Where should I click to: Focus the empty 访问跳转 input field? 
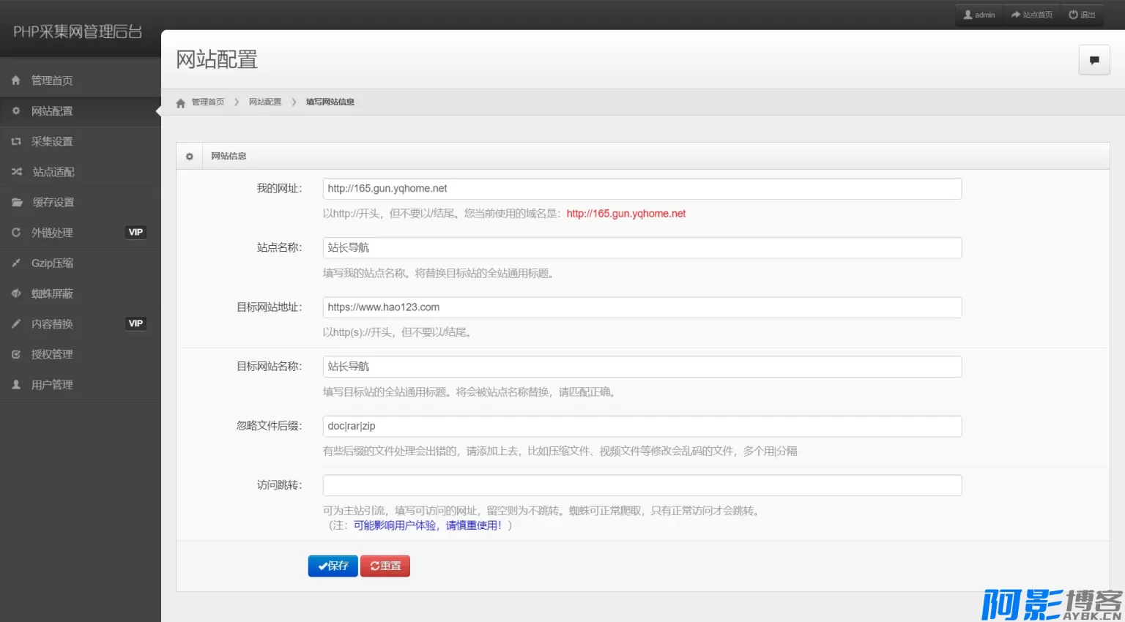click(642, 485)
